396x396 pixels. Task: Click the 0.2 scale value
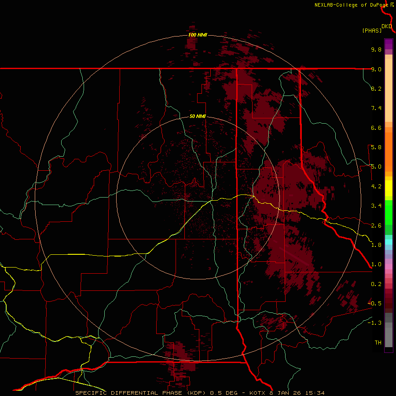pyautogui.click(x=376, y=284)
